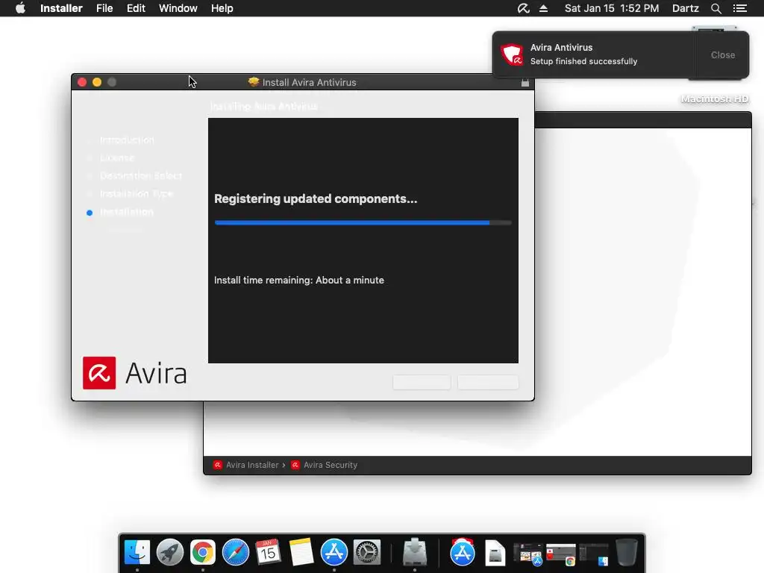Viewport: 764px width, 573px height.
Task: Select the Introduction step in sidebar
Action: point(127,140)
